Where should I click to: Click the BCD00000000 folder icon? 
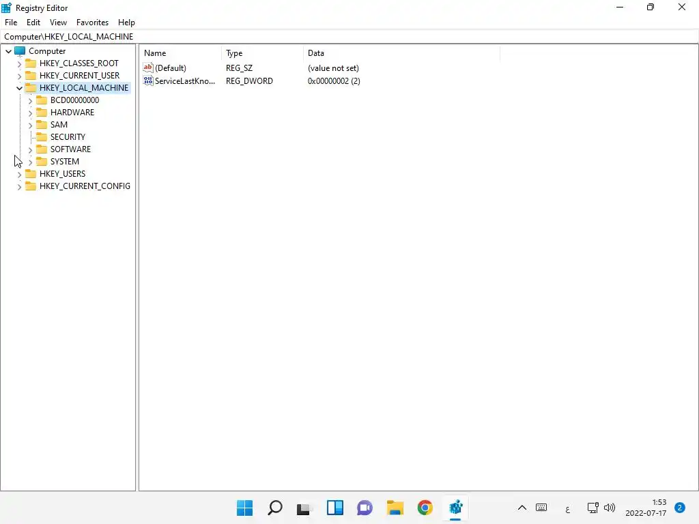click(42, 100)
